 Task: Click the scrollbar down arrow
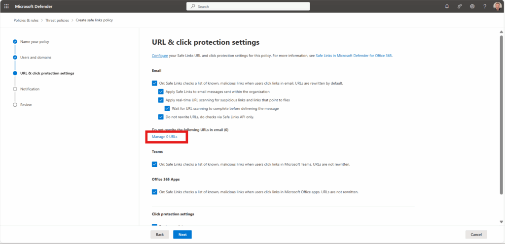point(501,221)
